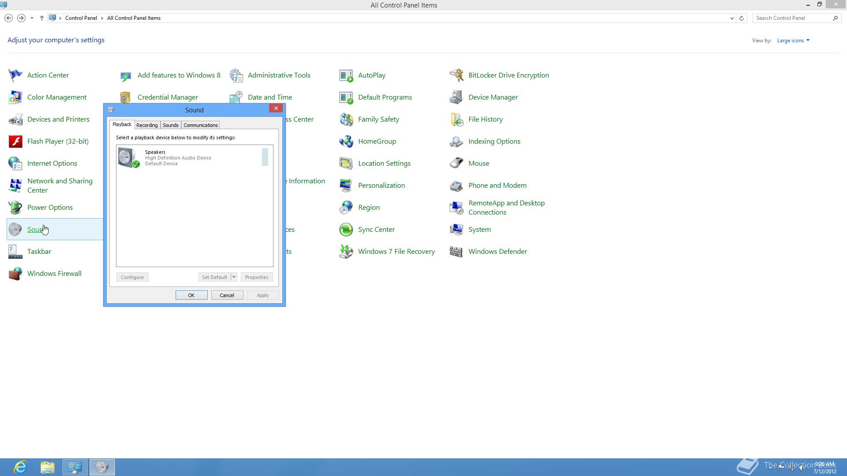Image resolution: width=847 pixels, height=476 pixels.
Task: Click OK in the Sound dialog
Action: [x=191, y=295]
